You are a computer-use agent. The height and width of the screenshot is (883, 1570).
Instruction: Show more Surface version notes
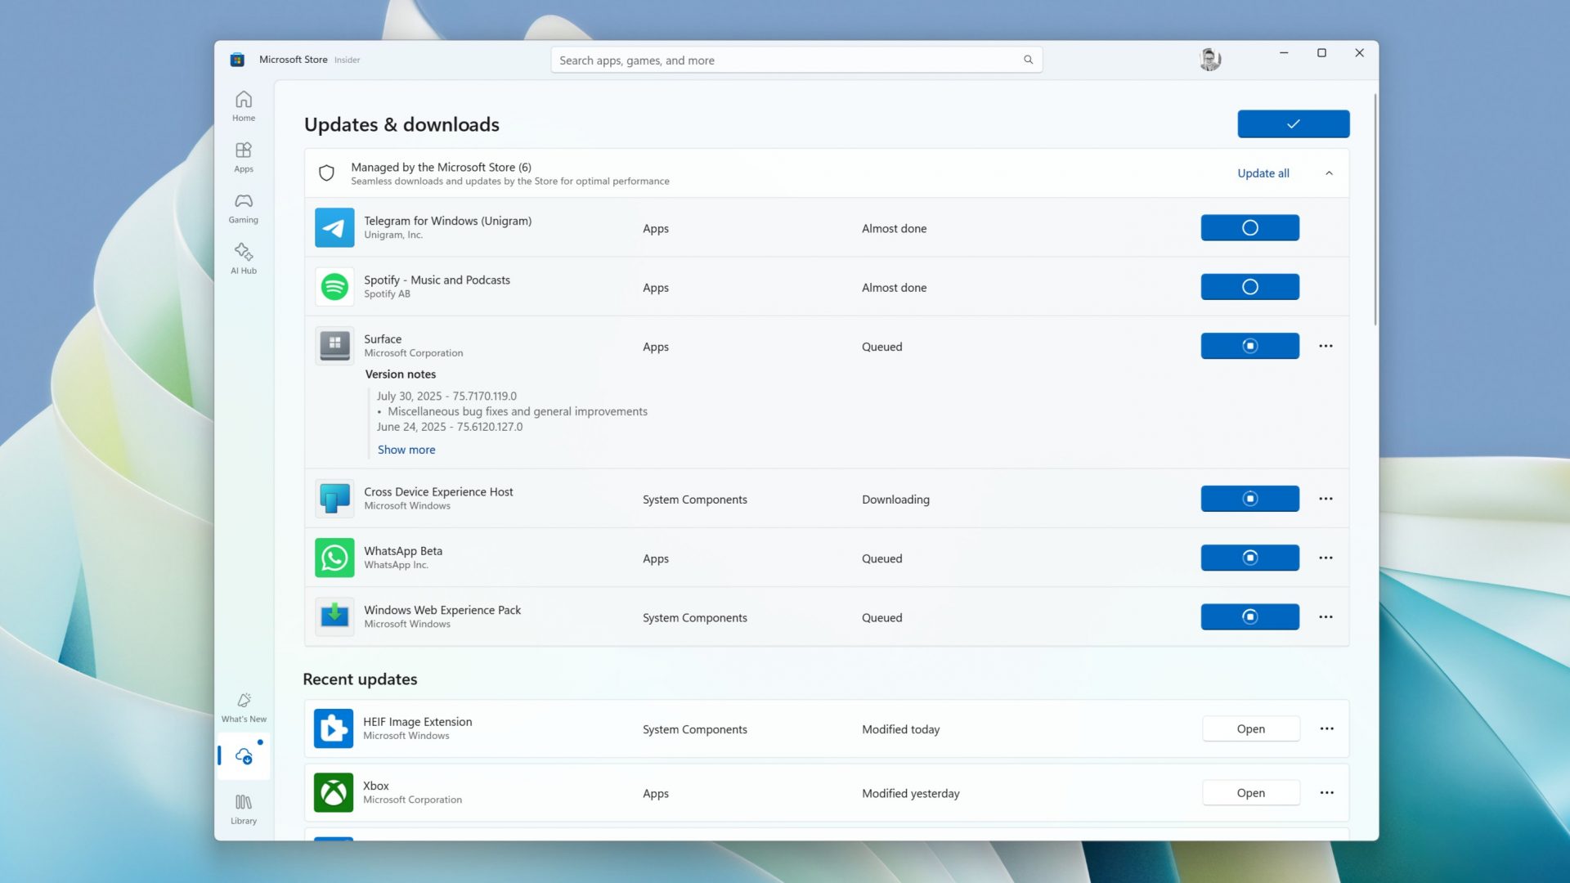point(406,449)
